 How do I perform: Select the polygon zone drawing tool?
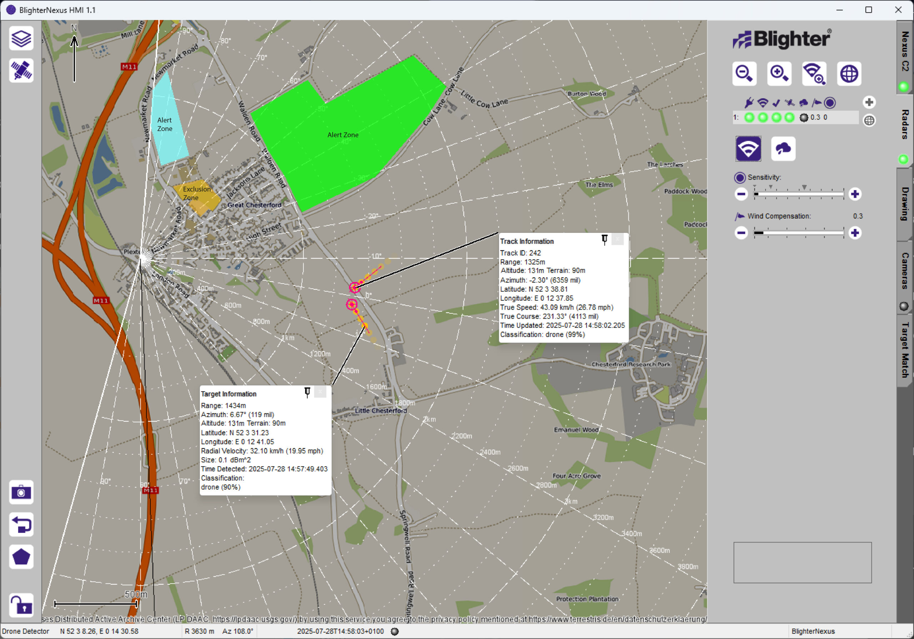[21, 556]
